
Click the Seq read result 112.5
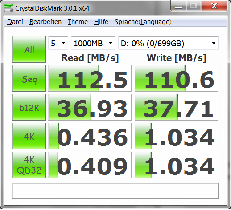(x=90, y=78)
